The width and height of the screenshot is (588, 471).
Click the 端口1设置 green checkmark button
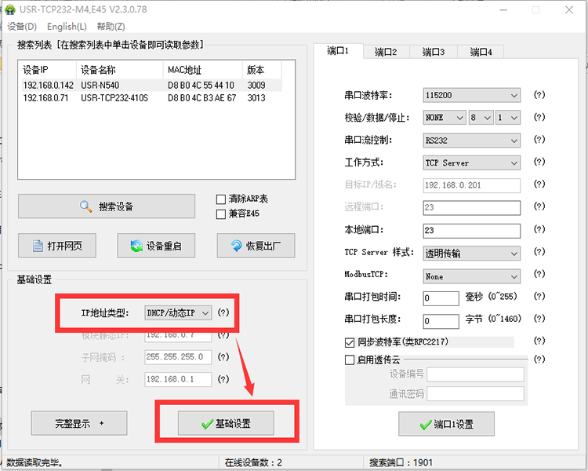point(446,424)
